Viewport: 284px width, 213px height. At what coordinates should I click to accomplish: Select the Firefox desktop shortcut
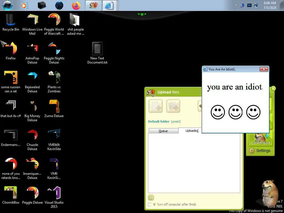(x=11, y=51)
